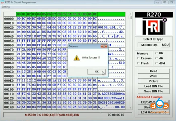Click the Load BIN File button
This screenshot has width=176, height=121.
click(x=153, y=86)
